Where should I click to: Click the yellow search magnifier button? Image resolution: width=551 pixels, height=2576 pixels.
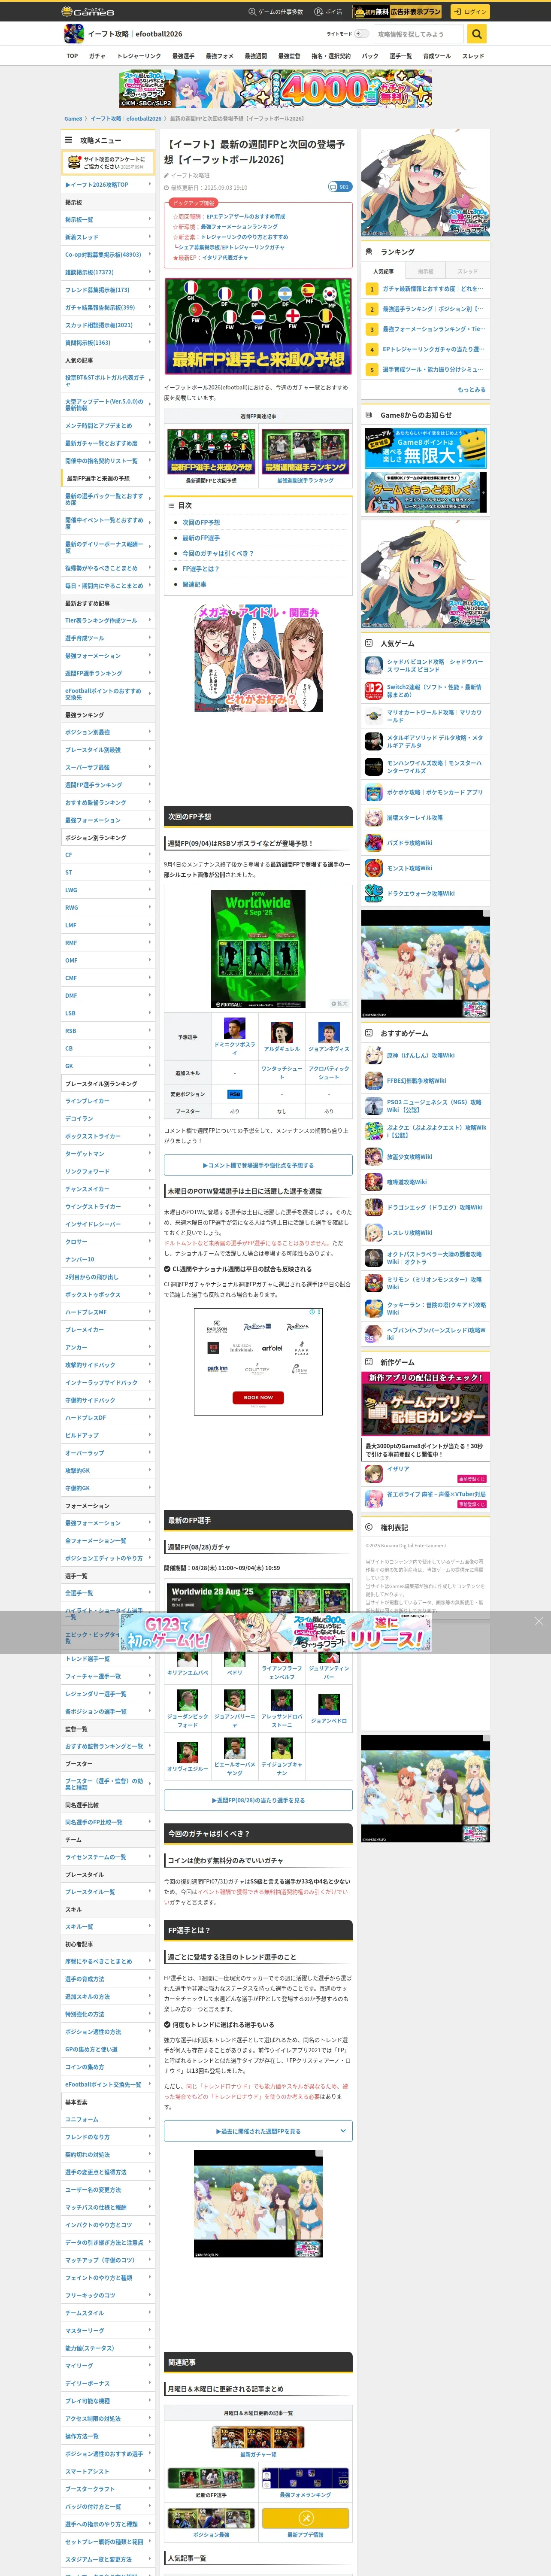[478, 34]
